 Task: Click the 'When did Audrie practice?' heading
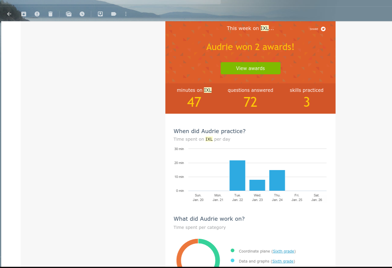pyautogui.click(x=210, y=131)
